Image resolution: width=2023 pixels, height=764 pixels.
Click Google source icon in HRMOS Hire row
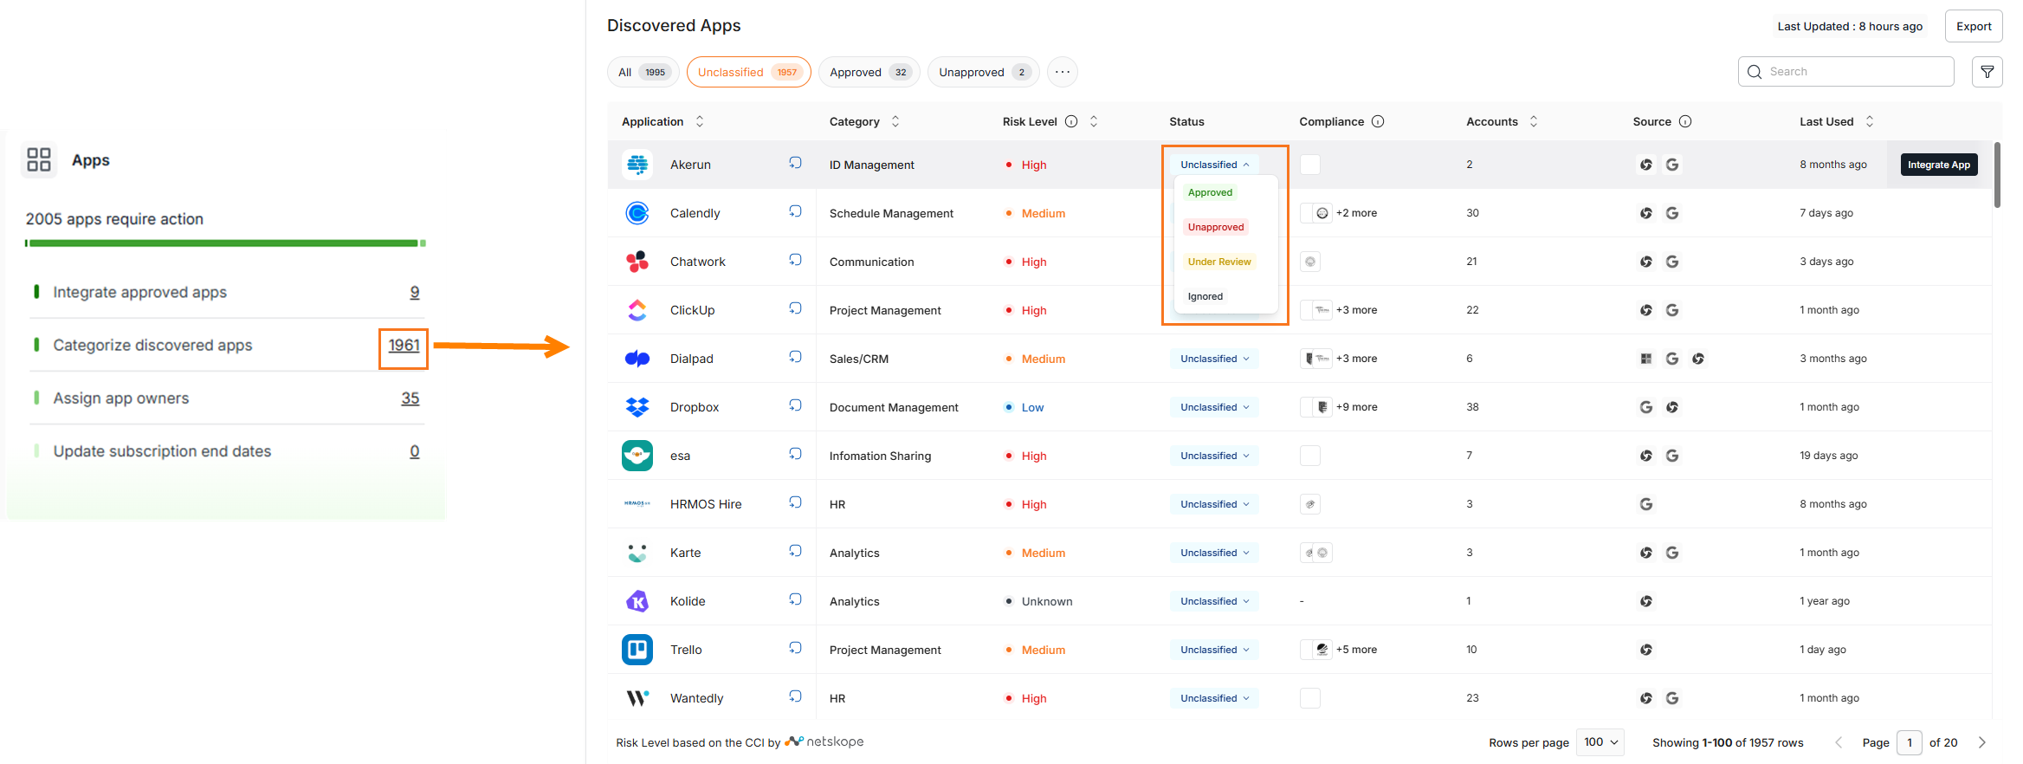tap(1646, 504)
